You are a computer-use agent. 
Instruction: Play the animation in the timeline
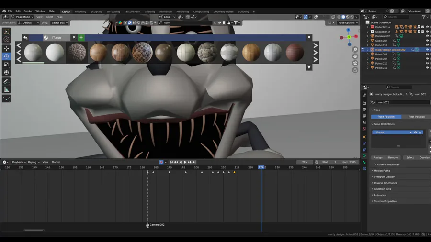tap(185, 162)
